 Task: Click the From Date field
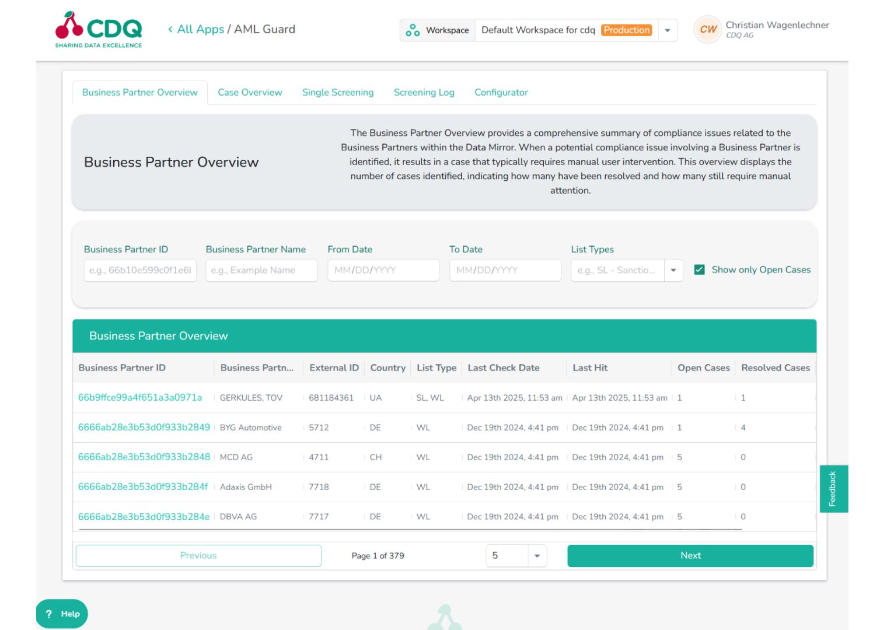(x=383, y=270)
